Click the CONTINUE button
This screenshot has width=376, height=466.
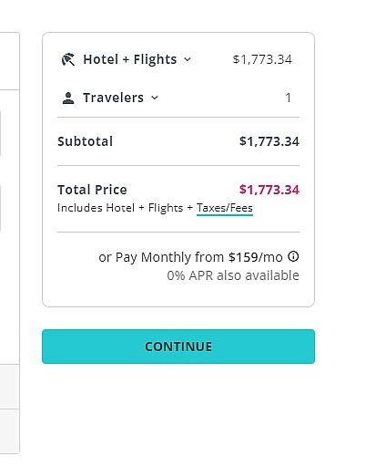tap(178, 347)
